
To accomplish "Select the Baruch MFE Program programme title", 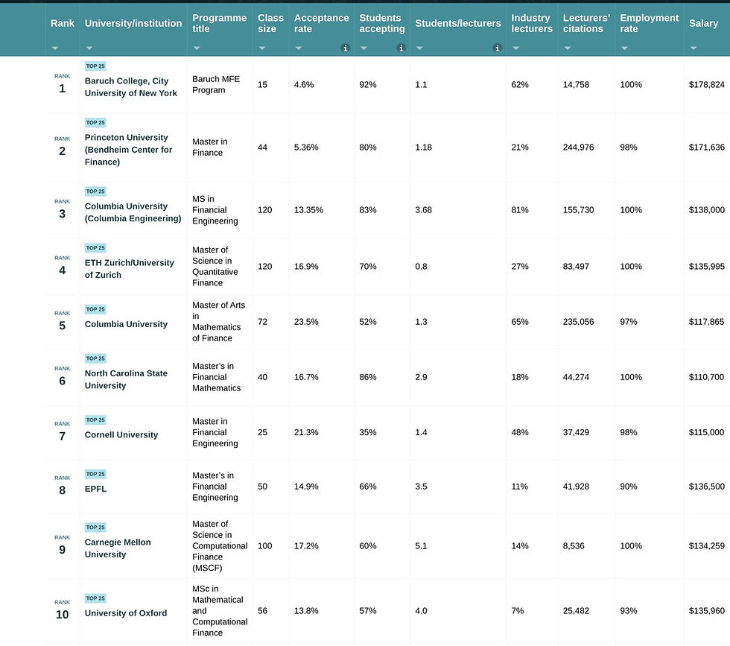I will click(x=216, y=84).
